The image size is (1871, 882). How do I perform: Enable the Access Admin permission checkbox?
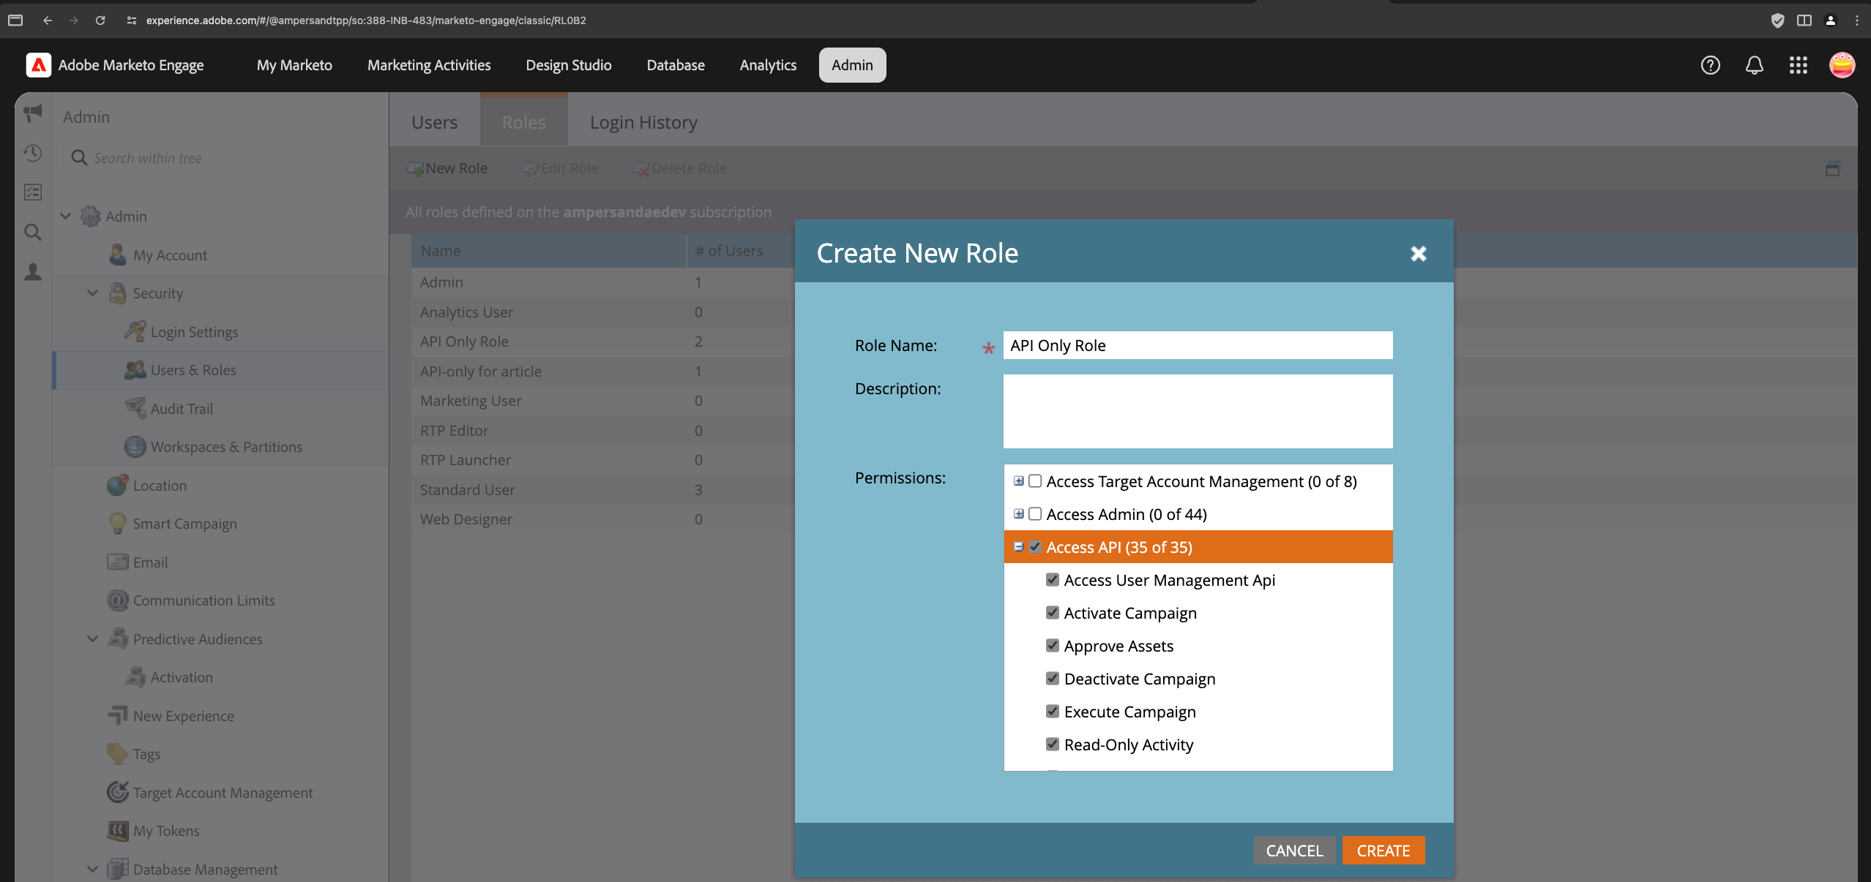(x=1035, y=514)
